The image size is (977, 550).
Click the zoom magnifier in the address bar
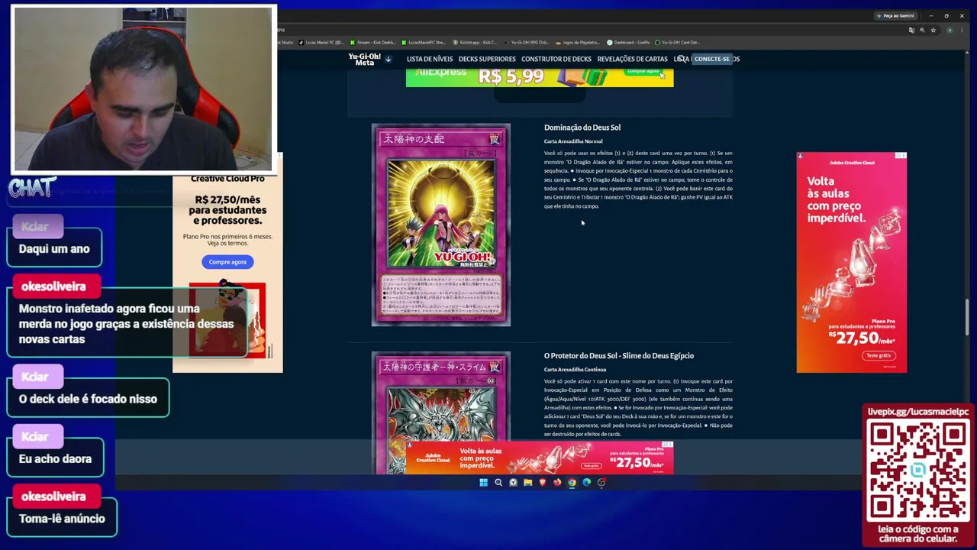922,31
